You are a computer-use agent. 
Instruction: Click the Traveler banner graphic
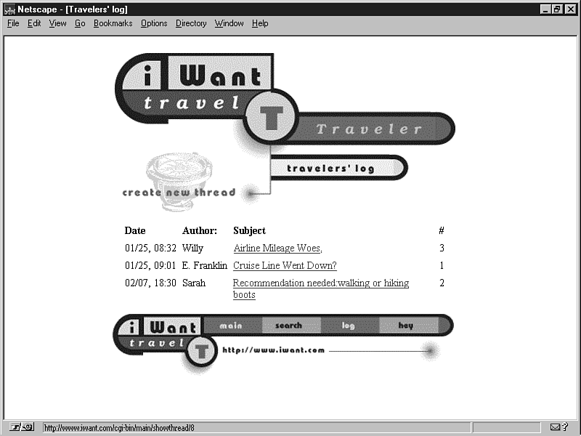pos(369,129)
